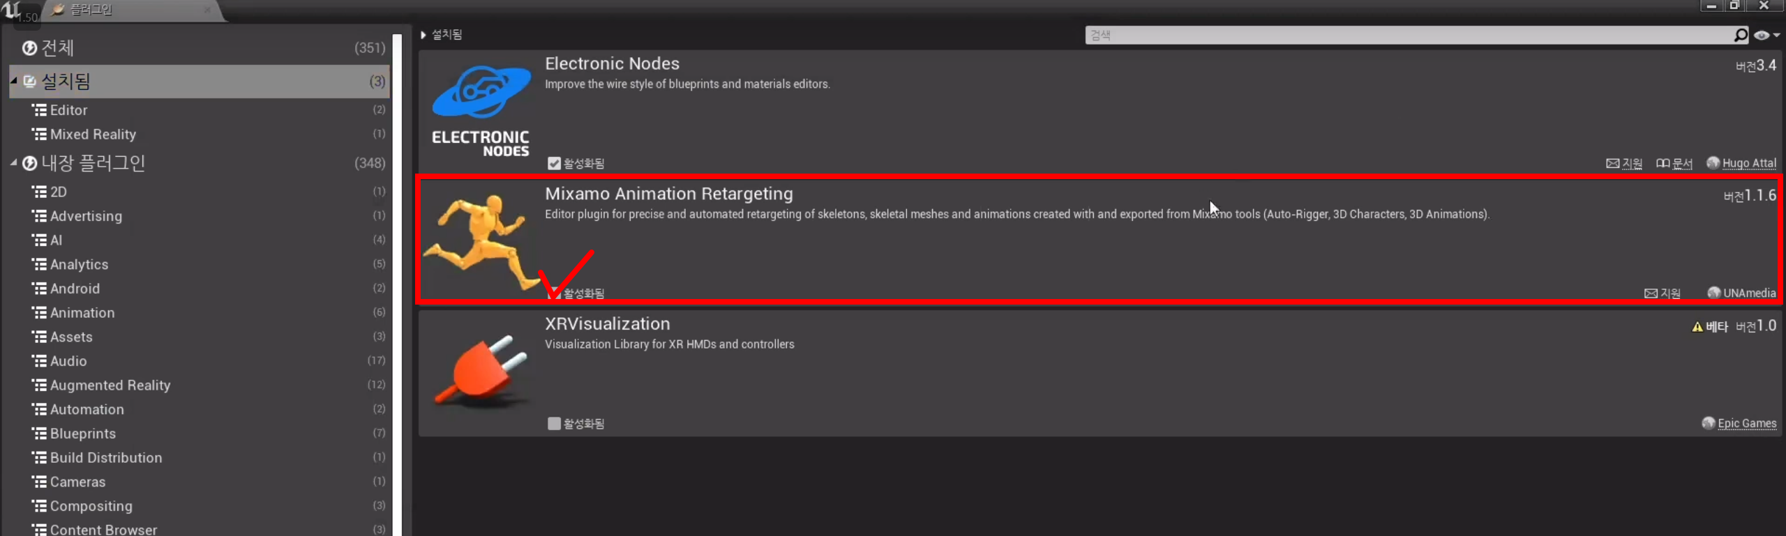Click the envelope icon in Mixamo row

tap(1651, 293)
